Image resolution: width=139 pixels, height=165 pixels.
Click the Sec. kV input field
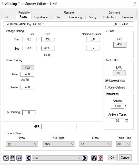click(x=29, y=48)
